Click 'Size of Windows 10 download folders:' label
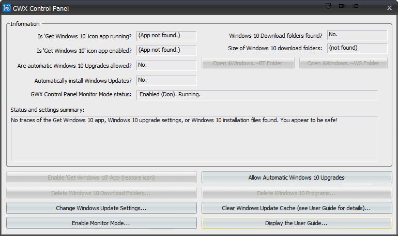The width and height of the screenshot is (398, 236). pos(275,48)
